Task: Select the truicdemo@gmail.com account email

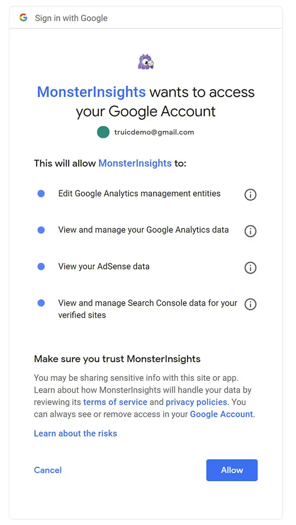Action: pyautogui.click(x=154, y=132)
